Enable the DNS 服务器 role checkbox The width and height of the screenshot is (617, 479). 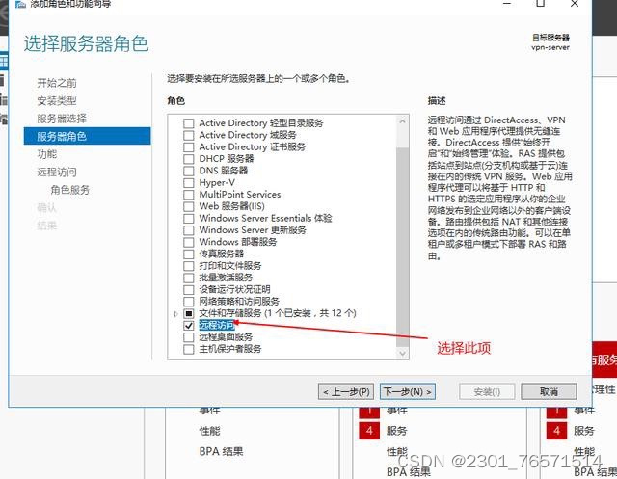coord(189,171)
